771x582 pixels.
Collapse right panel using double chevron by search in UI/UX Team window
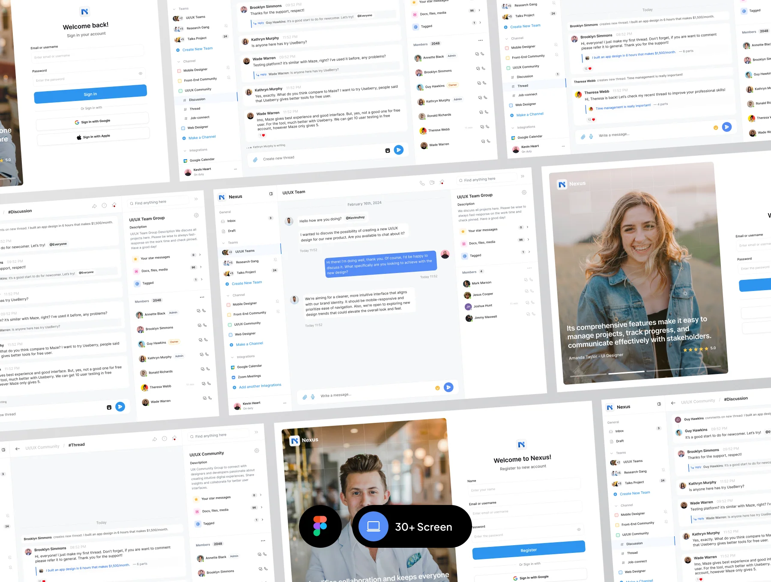(x=523, y=176)
